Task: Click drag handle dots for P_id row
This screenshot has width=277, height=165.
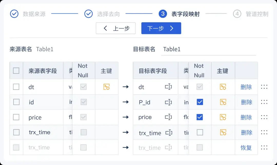Action: (264, 102)
